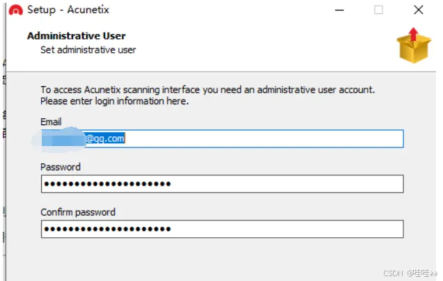The height and width of the screenshot is (281, 443).
Task: Select the Confirm password field
Action: click(x=222, y=229)
